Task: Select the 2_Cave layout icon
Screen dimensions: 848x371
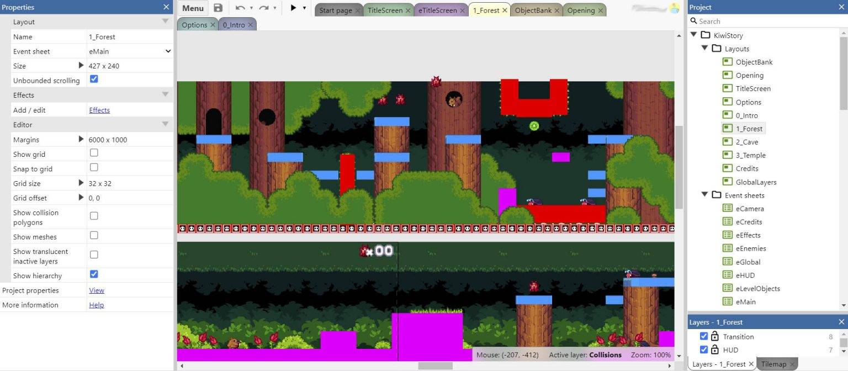Action: point(727,141)
